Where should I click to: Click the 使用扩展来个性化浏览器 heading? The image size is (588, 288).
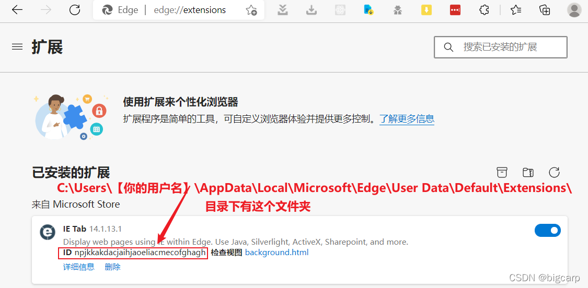point(181,102)
